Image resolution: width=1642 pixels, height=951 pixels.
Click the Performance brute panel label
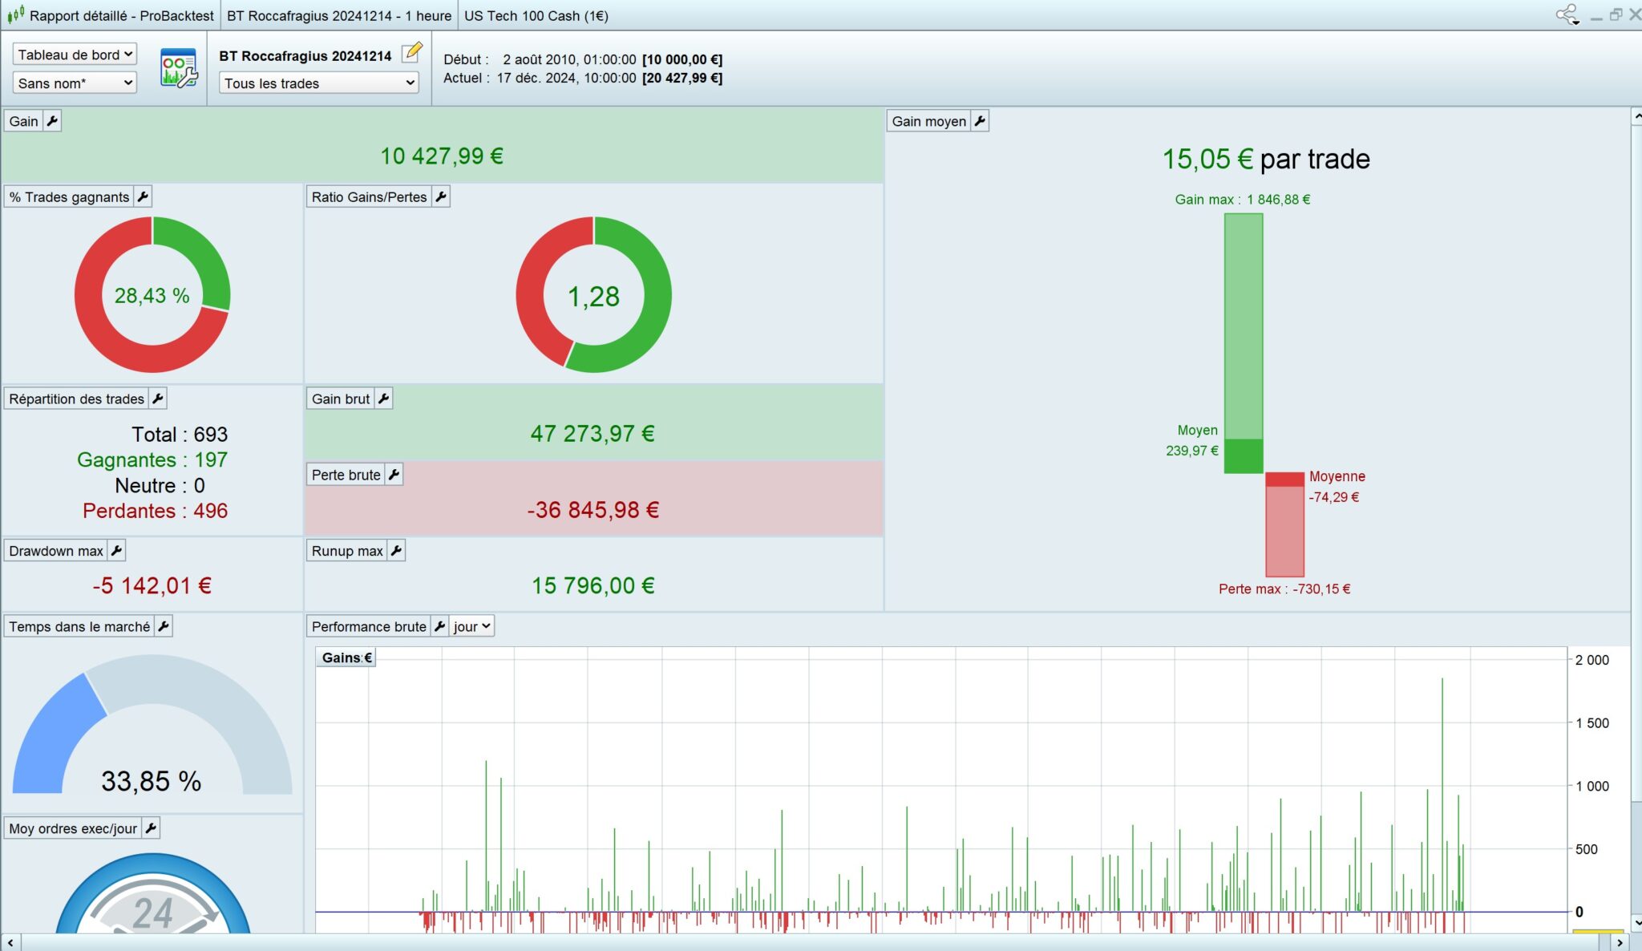point(369,626)
